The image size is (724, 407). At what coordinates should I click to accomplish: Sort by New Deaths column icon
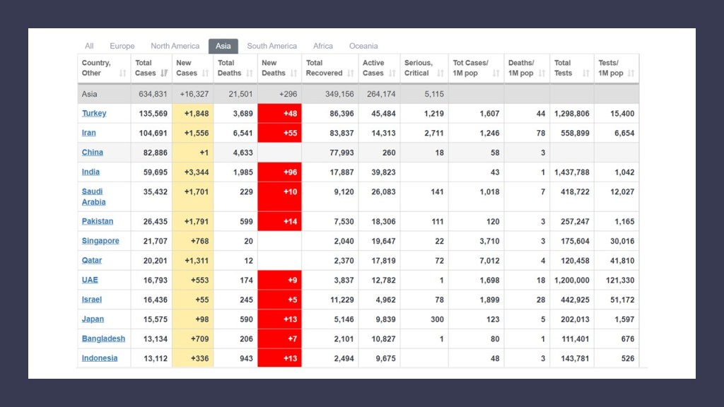coord(293,73)
